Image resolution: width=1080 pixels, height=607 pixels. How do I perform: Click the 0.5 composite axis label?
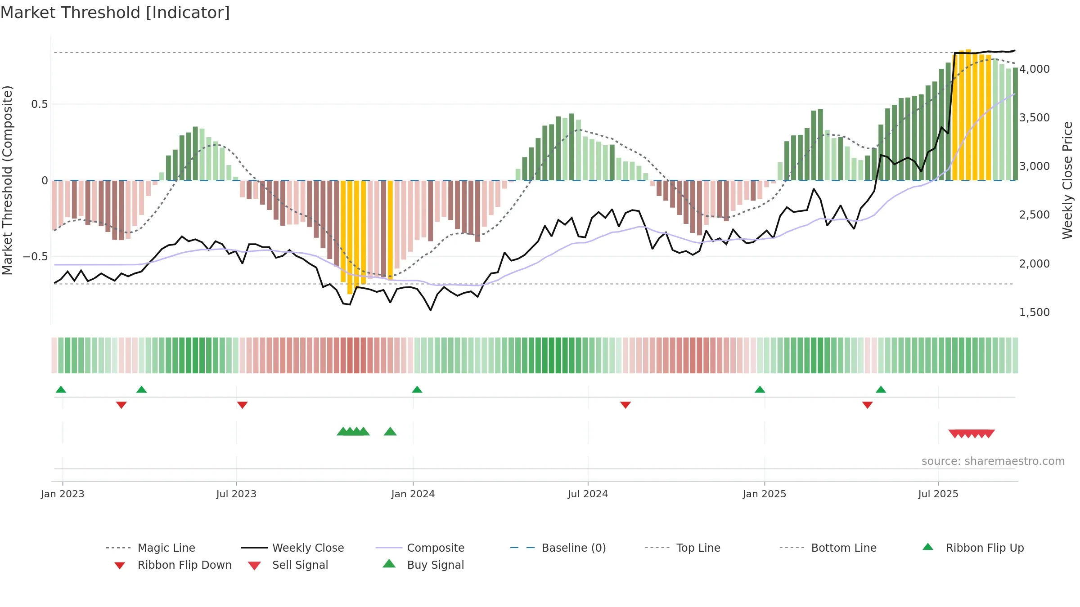tap(39, 104)
